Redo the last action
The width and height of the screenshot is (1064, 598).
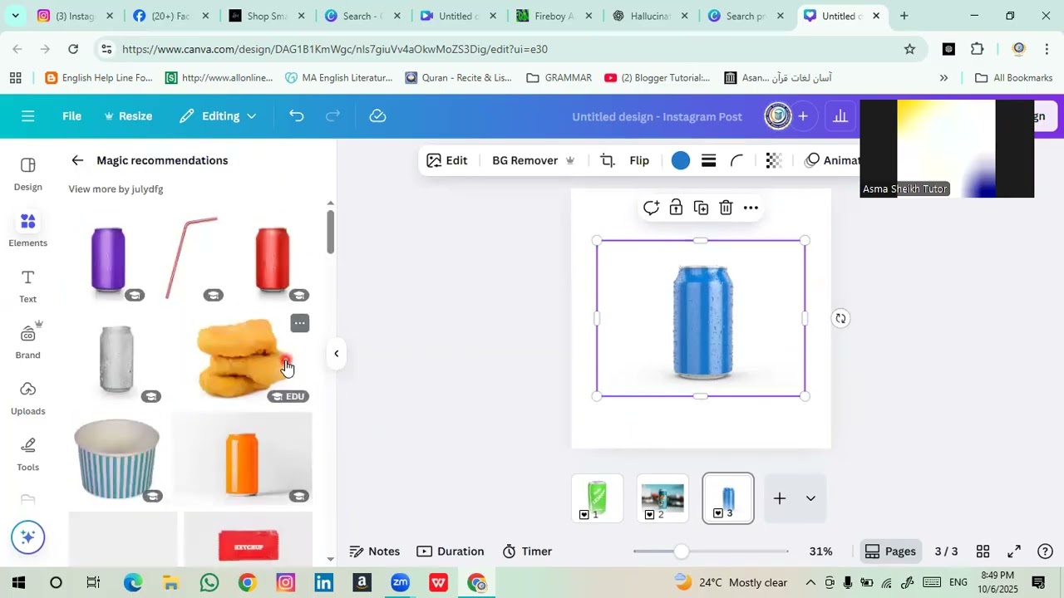[332, 116]
